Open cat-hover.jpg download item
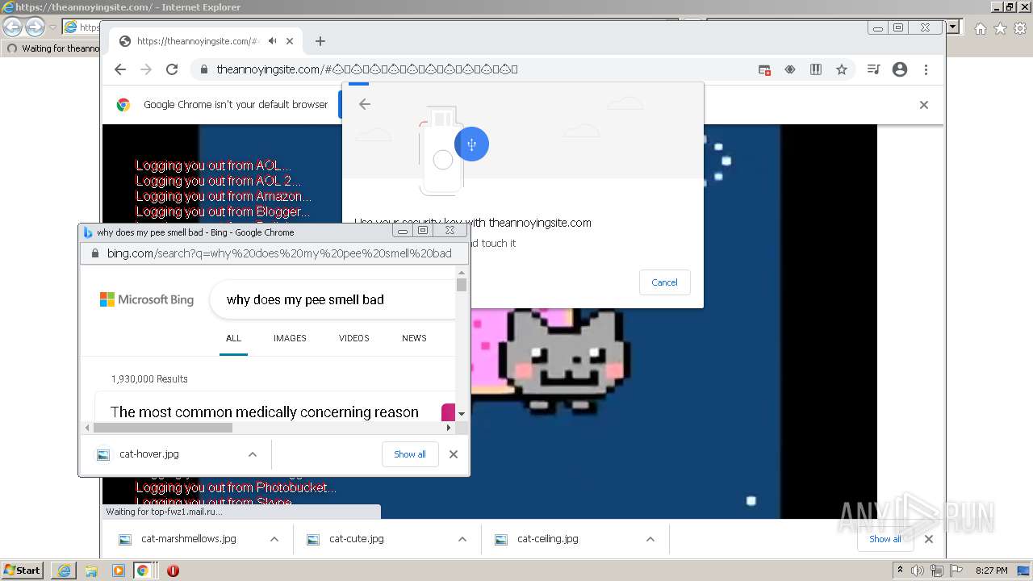 click(x=148, y=454)
